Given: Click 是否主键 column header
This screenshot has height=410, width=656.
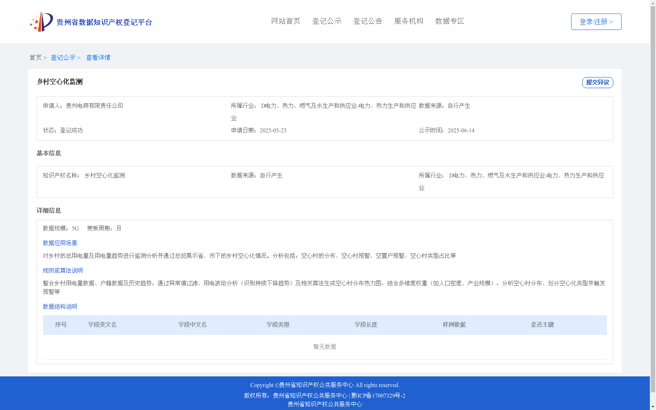Looking at the screenshot, I should (542, 325).
